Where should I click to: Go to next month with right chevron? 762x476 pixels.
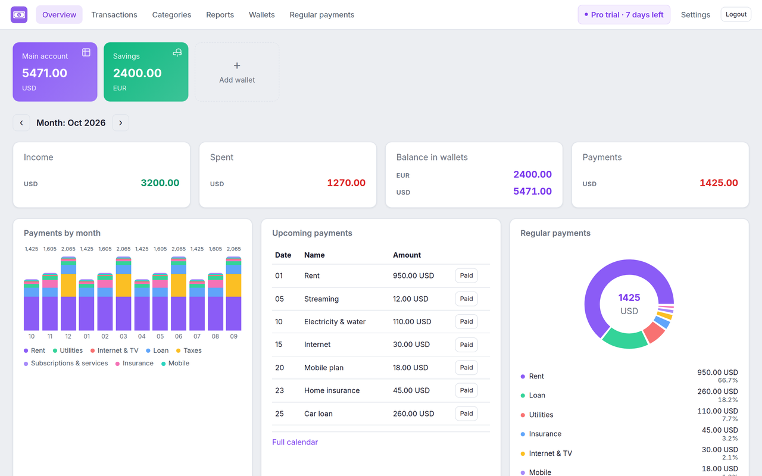pos(121,123)
